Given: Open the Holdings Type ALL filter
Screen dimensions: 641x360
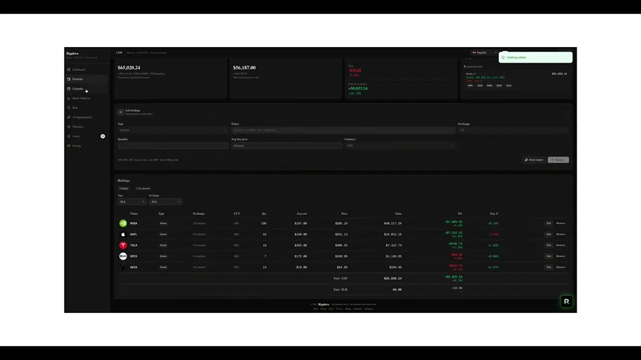Looking at the screenshot, I should coord(131,202).
